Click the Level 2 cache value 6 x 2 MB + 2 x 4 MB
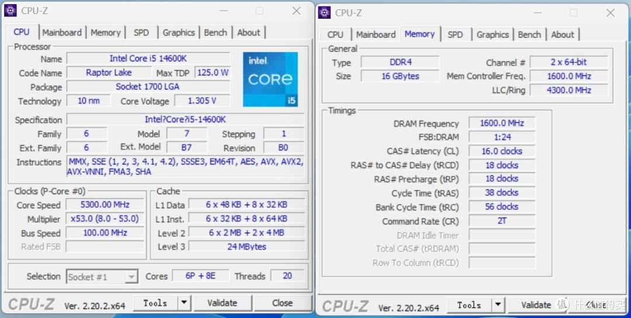Screen dimensions: 631x318 coord(247,233)
